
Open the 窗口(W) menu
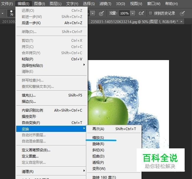tap(154, 4)
